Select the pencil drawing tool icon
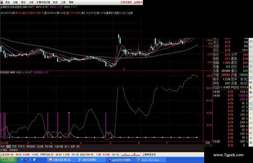253x163 pixels. pyautogui.click(x=251, y=97)
